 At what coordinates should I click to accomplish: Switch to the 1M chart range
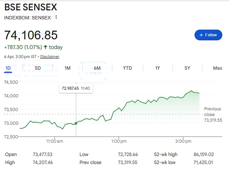point(68,68)
